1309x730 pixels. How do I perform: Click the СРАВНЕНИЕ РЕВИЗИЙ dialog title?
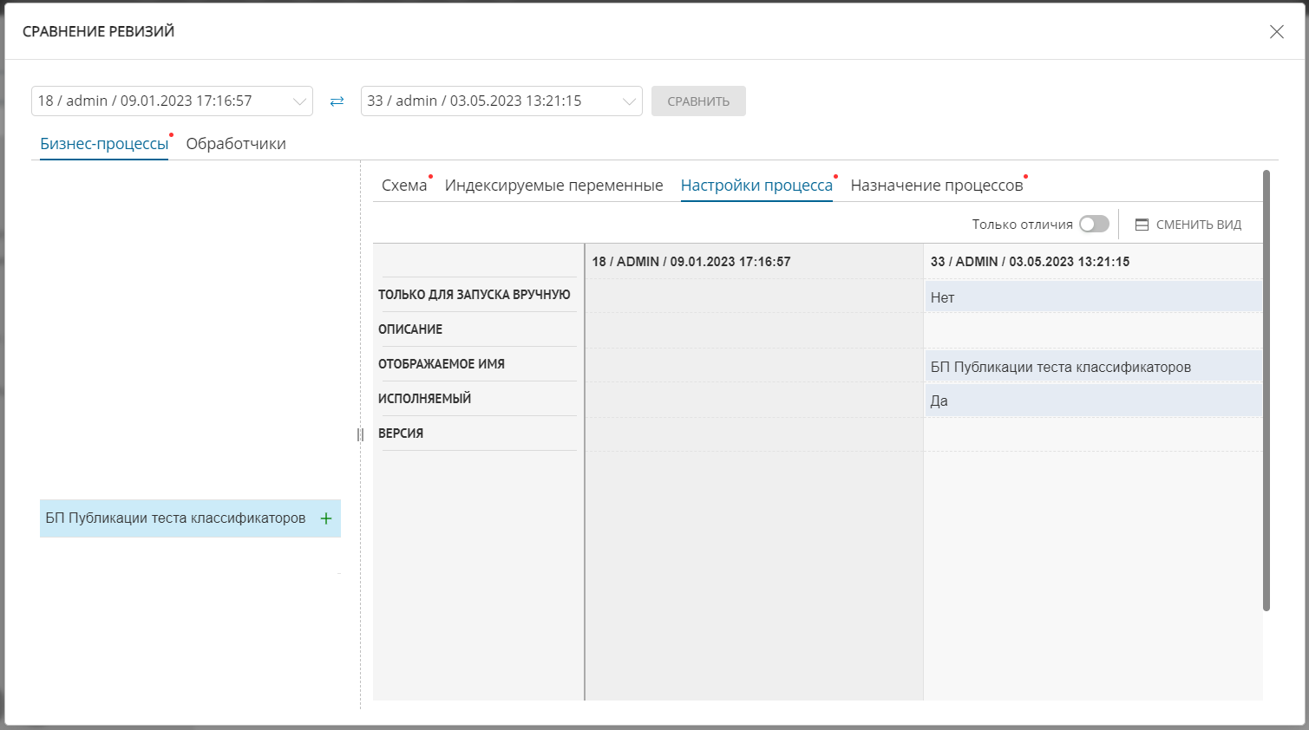click(99, 31)
